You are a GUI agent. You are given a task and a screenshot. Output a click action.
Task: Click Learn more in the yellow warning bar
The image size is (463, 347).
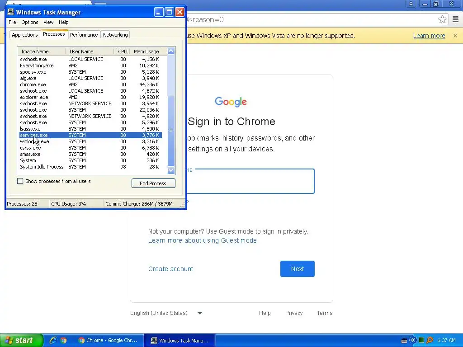coord(429,36)
